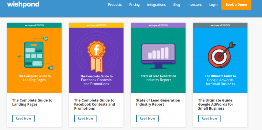Click the Facebook ribbon badge icon
The image size is (262, 130).
click(x=96, y=57)
